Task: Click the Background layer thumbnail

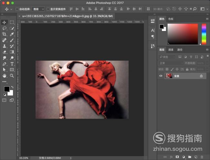Action: pyautogui.click(x=169, y=76)
